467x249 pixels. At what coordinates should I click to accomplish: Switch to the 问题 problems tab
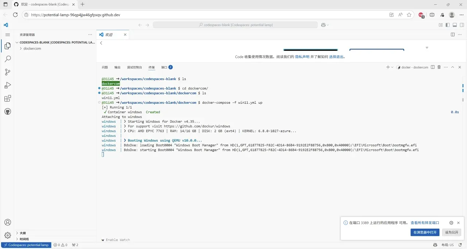[105, 67]
